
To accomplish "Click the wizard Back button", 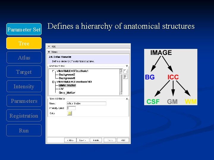I will click(70, 140).
